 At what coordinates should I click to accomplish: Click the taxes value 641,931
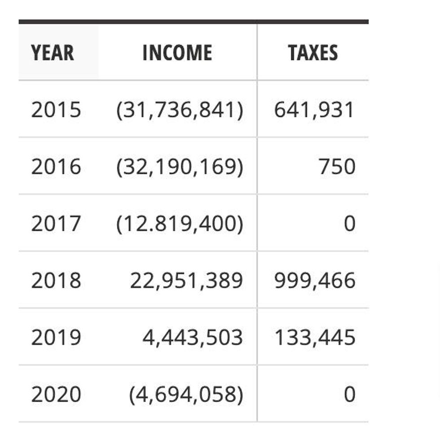tap(314, 110)
